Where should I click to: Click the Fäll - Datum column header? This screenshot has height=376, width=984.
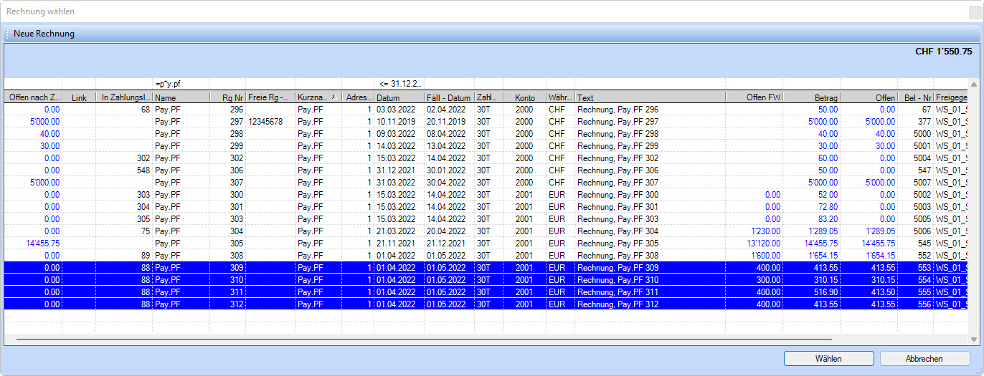pyautogui.click(x=448, y=97)
